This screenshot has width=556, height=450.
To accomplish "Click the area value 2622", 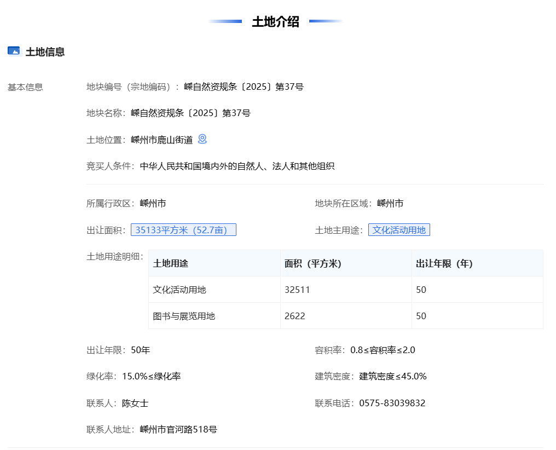I will click(x=295, y=316).
